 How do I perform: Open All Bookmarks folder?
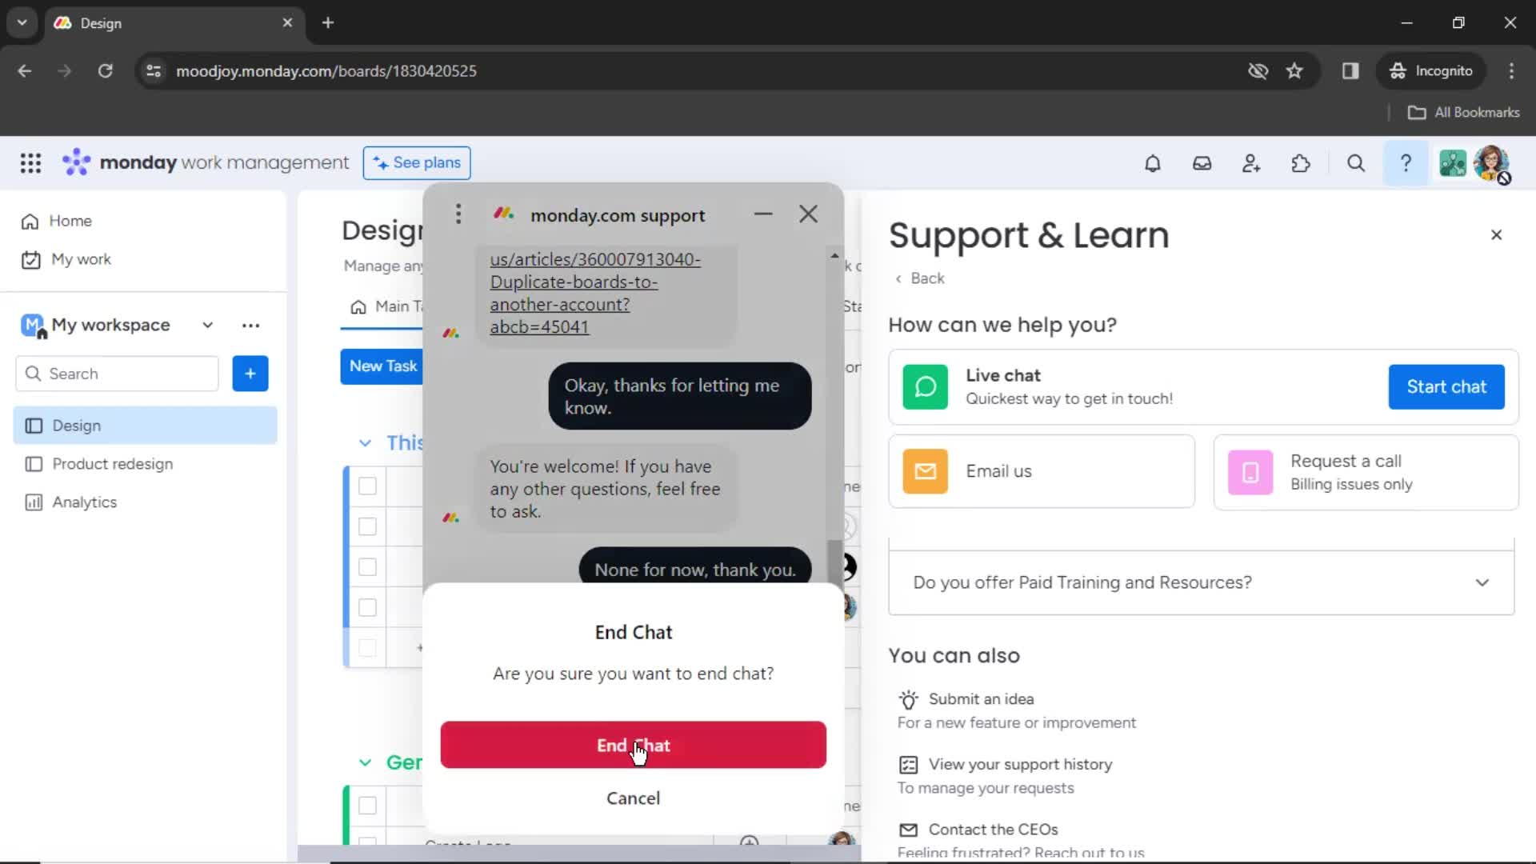pyautogui.click(x=1464, y=113)
